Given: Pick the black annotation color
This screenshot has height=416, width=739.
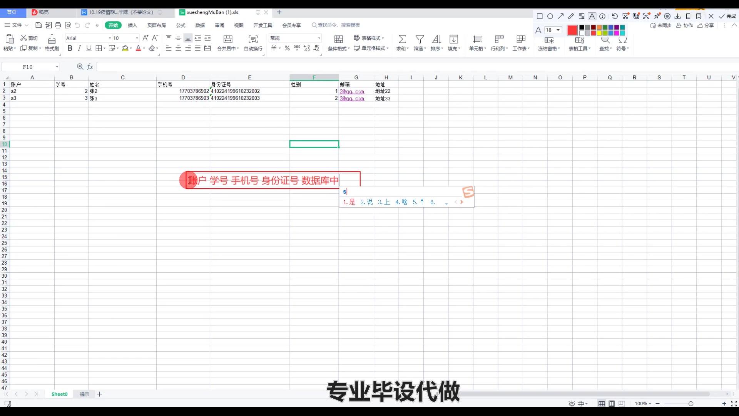Looking at the screenshot, I should click(582, 27).
